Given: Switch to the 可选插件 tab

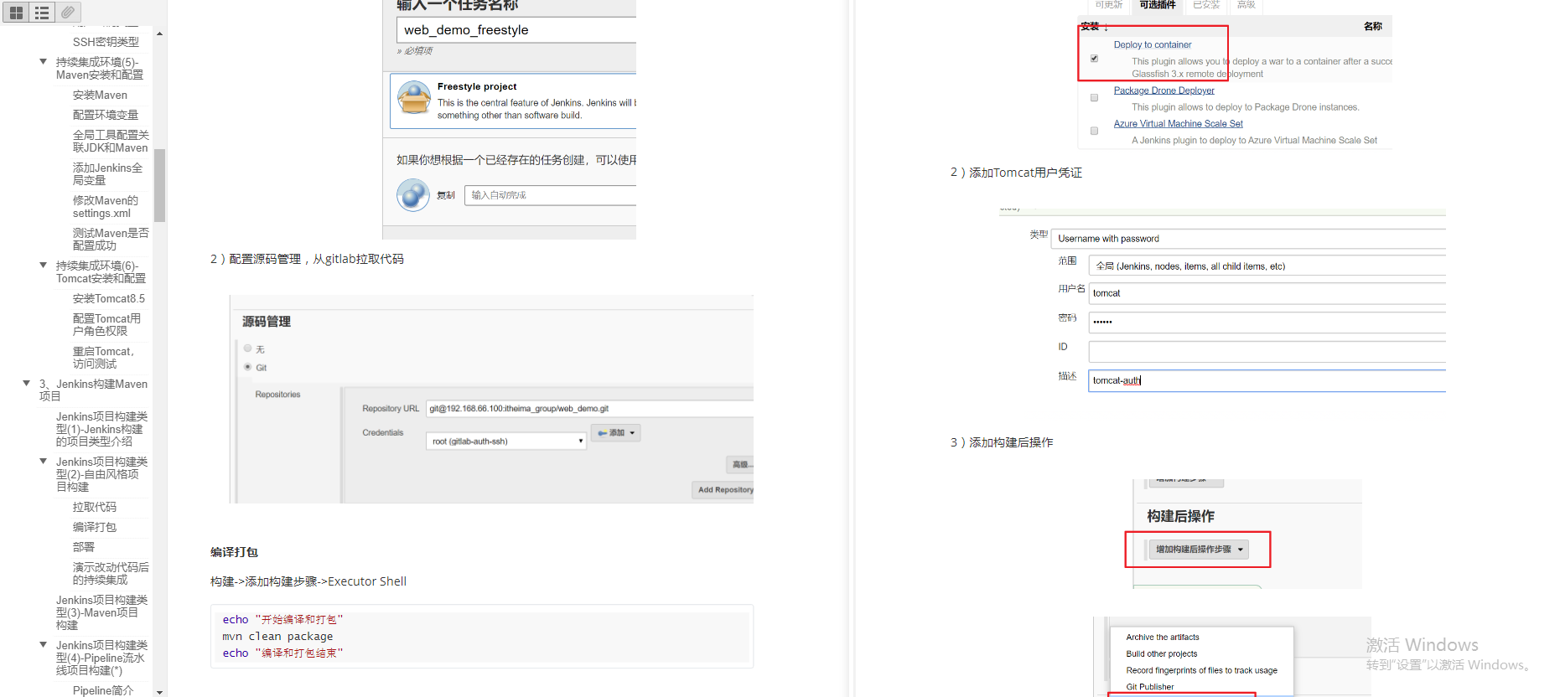Looking at the screenshot, I should coord(1158,5).
